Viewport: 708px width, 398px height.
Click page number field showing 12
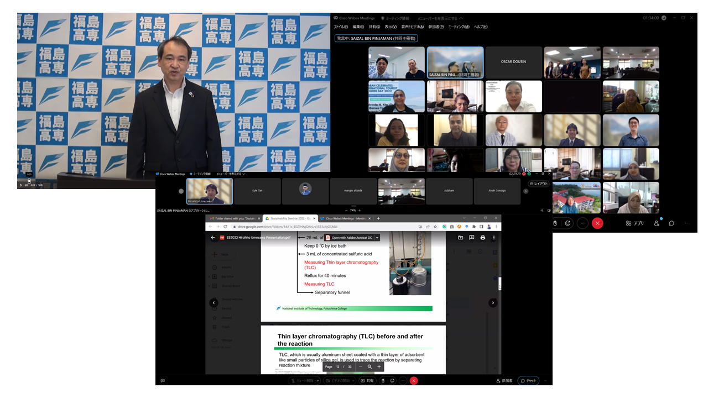pos(338,366)
